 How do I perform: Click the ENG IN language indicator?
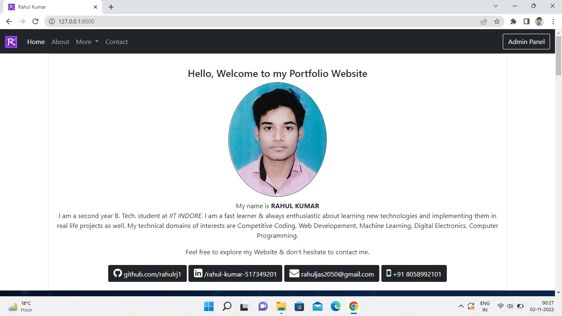[485, 306]
